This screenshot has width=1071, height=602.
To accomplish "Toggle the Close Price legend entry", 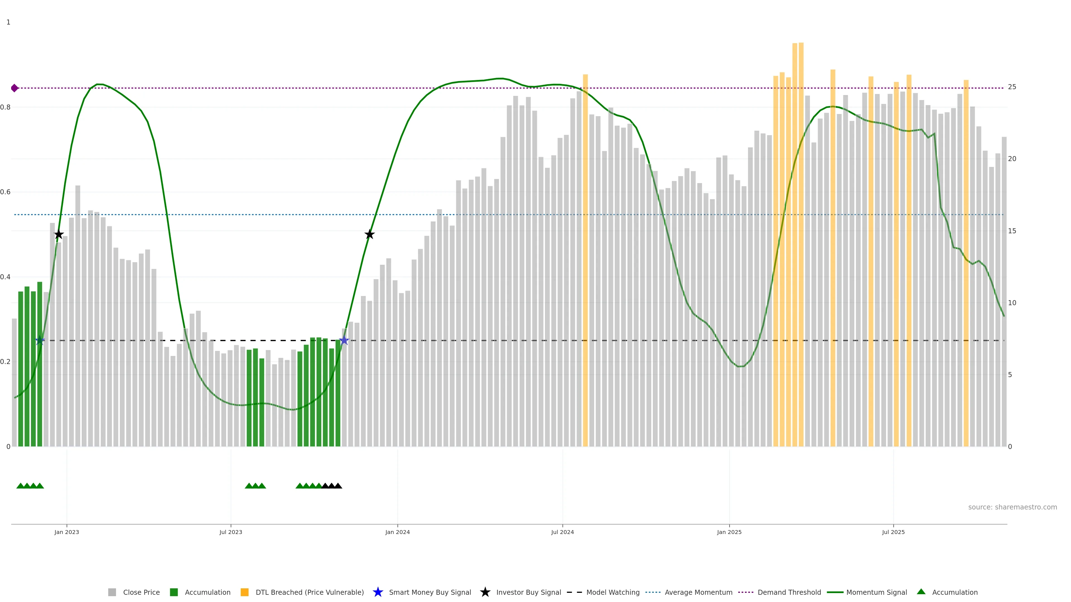I will click(141, 592).
